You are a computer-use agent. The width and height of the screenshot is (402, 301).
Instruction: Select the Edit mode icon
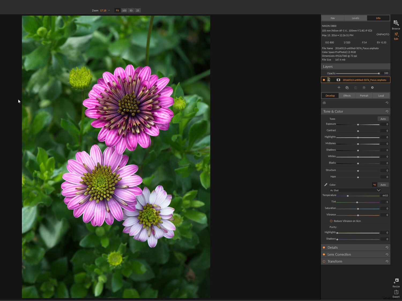pos(396,36)
